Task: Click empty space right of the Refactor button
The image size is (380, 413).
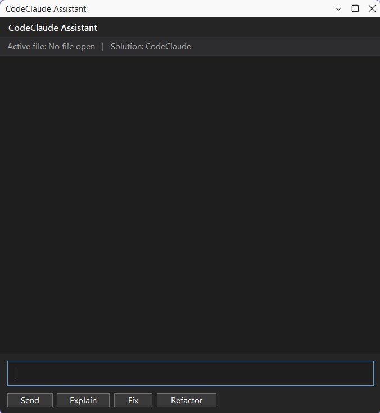Action: 292,401
